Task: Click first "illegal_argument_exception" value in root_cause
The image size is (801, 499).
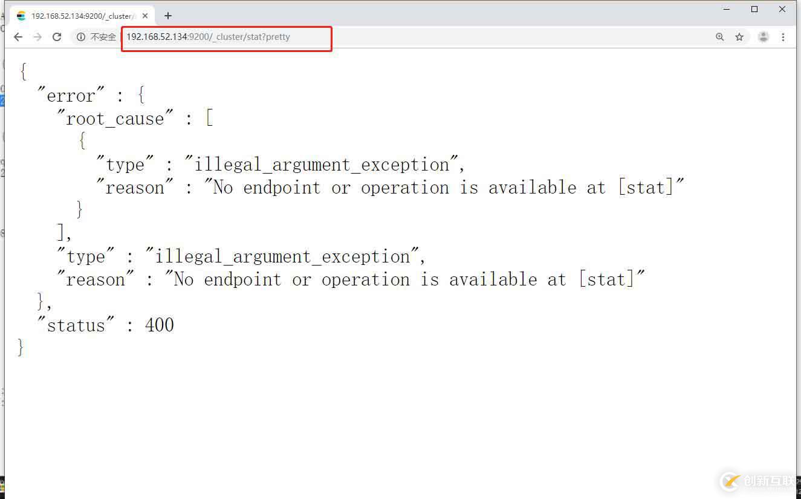Action: click(322, 165)
